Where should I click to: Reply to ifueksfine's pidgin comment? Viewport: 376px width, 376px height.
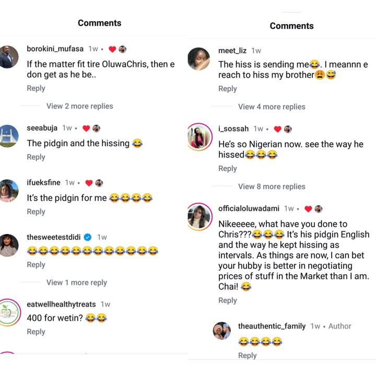(x=36, y=211)
